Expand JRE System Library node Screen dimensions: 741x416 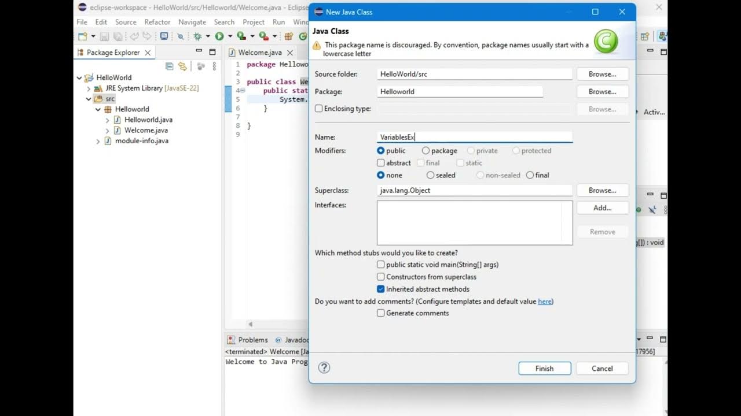click(89, 88)
